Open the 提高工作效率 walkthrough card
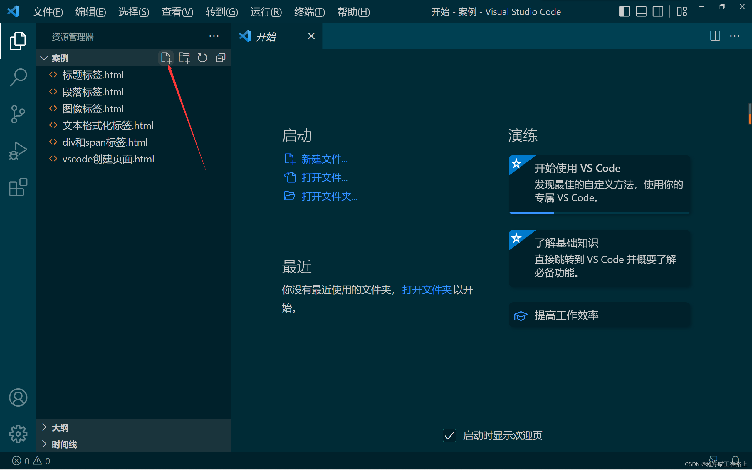The width and height of the screenshot is (752, 470). point(599,315)
